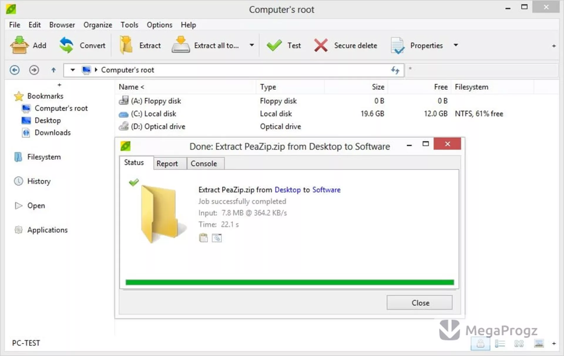The height and width of the screenshot is (356, 564).
Task: Click the red Secure delete icon
Action: [321, 46]
